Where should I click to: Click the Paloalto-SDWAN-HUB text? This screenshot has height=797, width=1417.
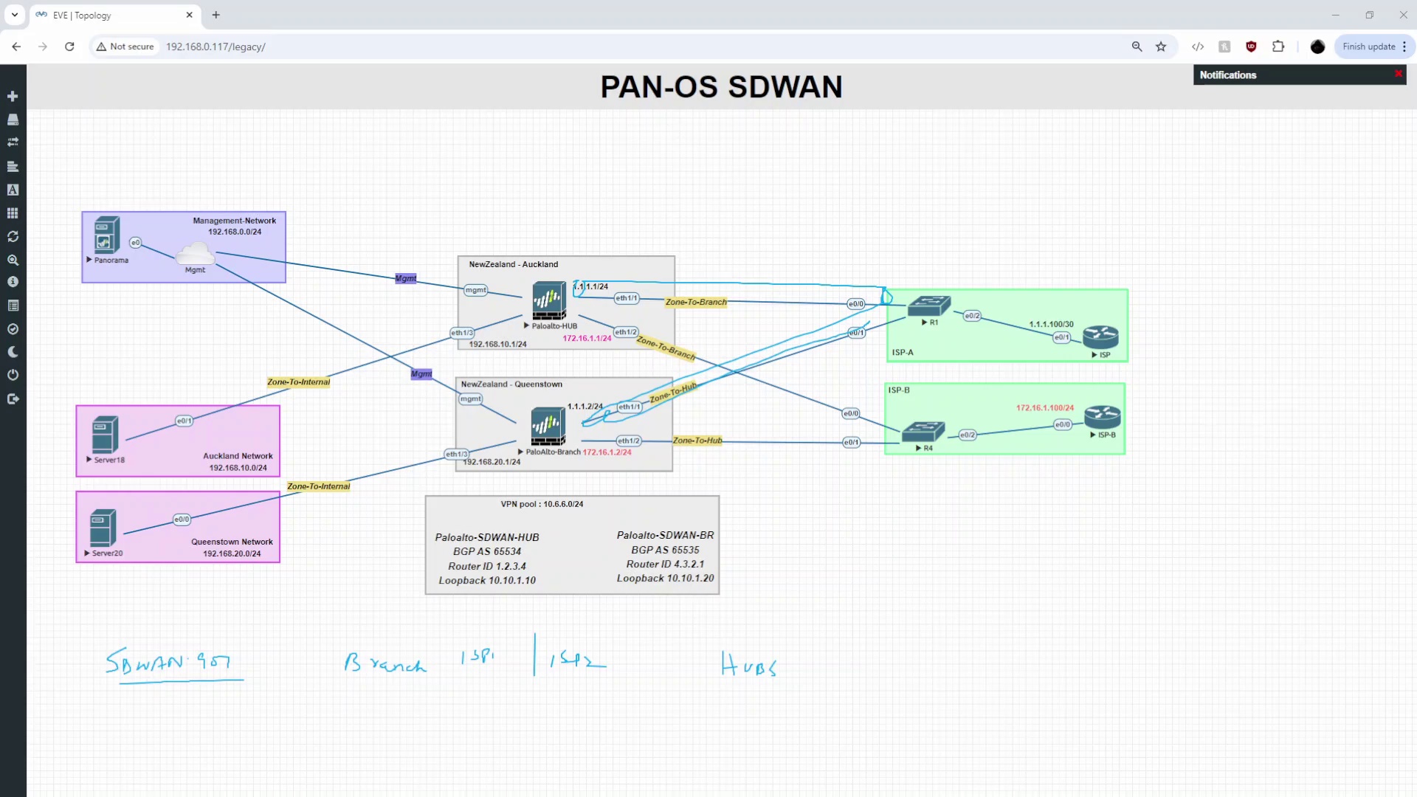487,537
